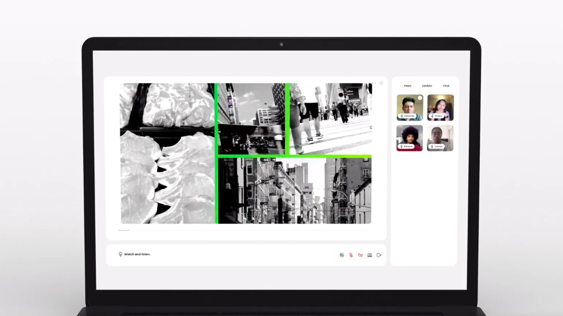This screenshot has height=316, width=563.
Task: Turn on the red camera icon
Action: tap(360, 255)
